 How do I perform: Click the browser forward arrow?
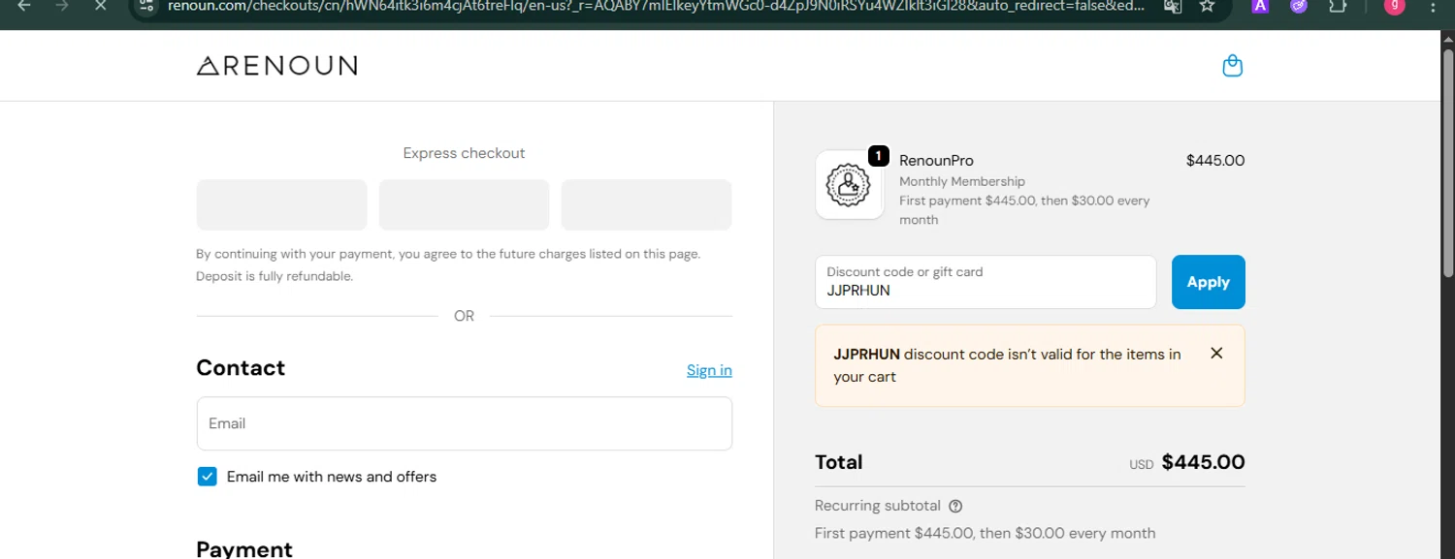tap(62, 6)
